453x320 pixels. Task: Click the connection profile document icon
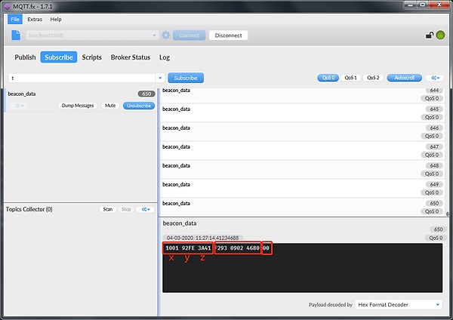click(x=16, y=35)
